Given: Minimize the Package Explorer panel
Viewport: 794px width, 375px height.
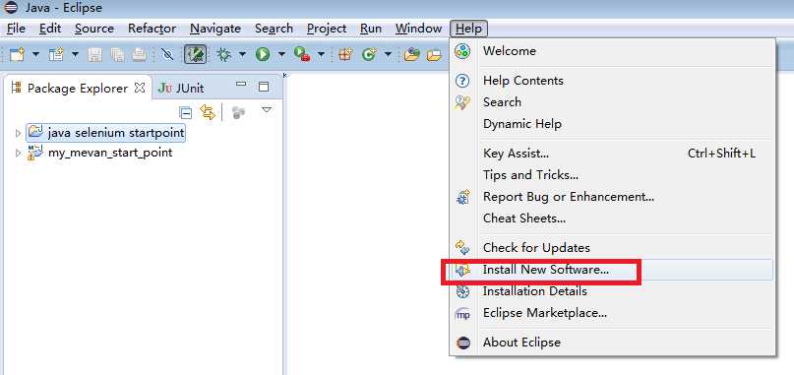Looking at the screenshot, I should (241, 85).
